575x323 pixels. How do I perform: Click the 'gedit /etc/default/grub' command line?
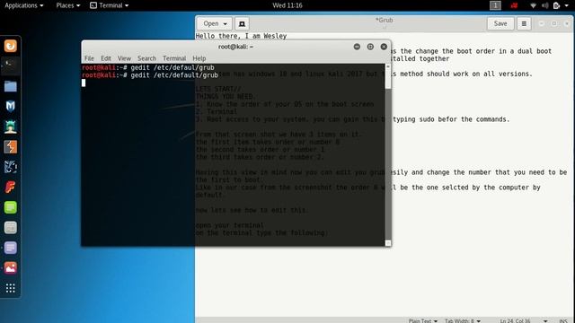point(174,75)
